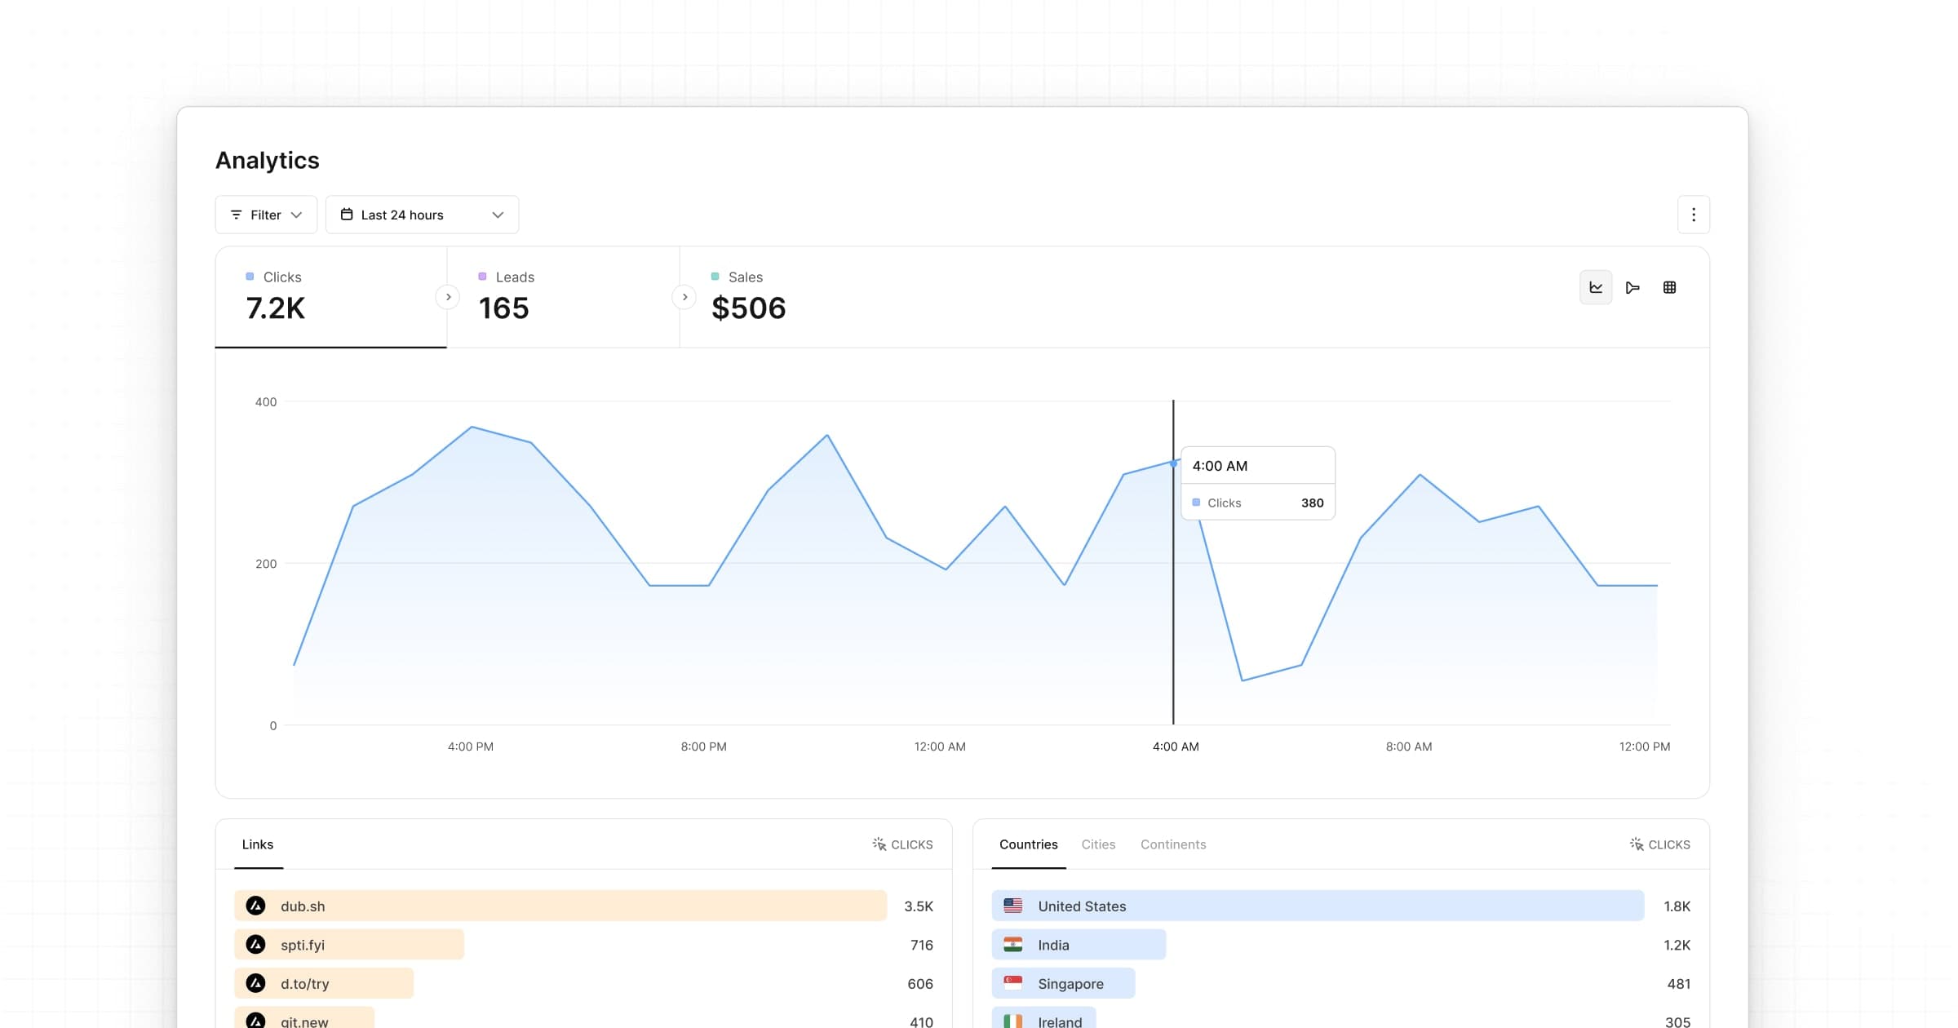Select the Leads metric tab
The image size is (1958, 1028).
[x=563, y=297]
